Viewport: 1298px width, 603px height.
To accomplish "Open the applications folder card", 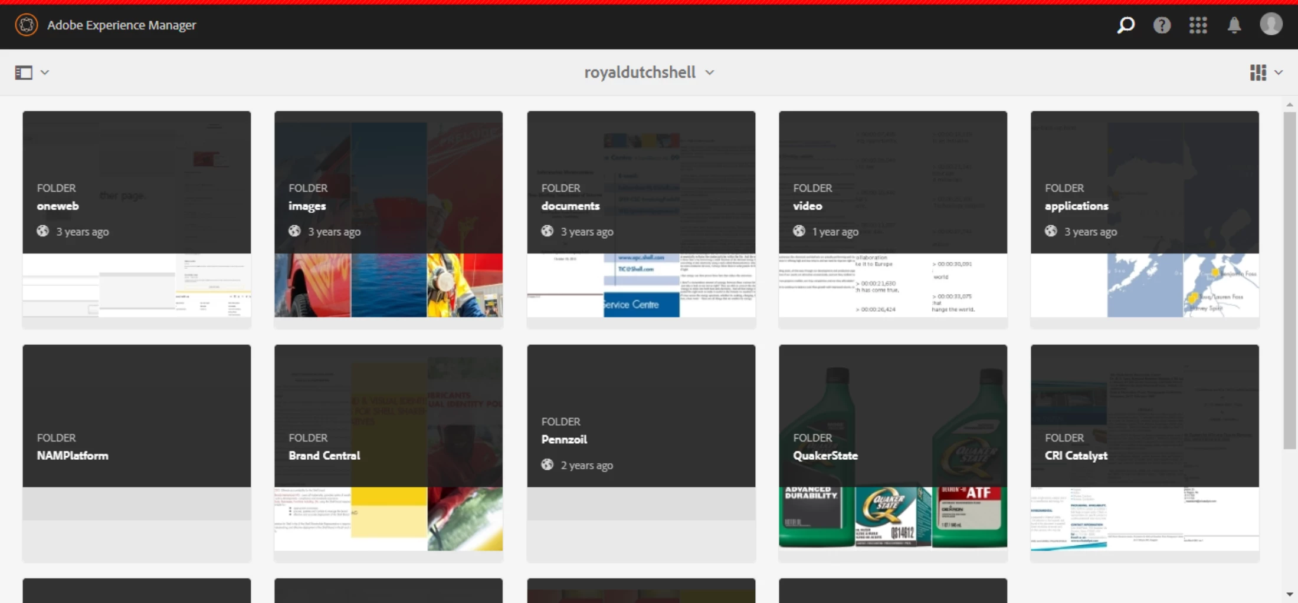I will 1145,219.
